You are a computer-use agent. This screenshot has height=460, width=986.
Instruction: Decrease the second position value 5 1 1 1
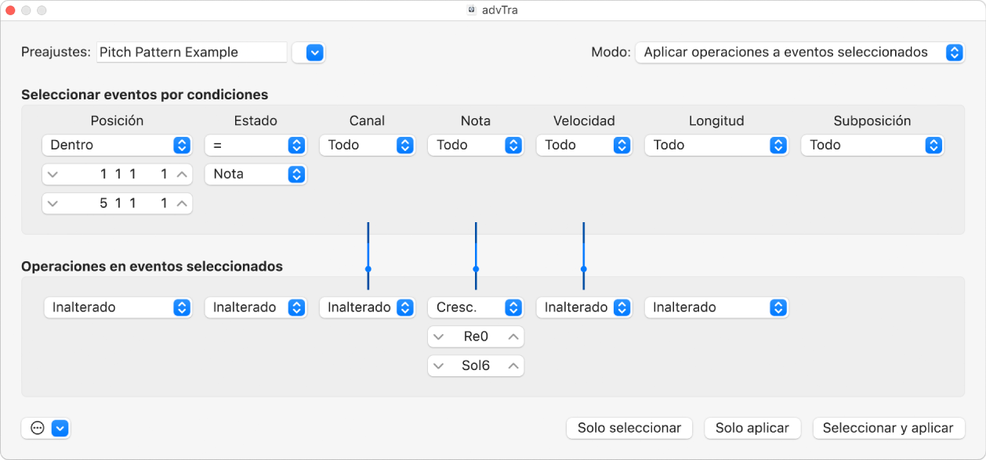[52, 203]
